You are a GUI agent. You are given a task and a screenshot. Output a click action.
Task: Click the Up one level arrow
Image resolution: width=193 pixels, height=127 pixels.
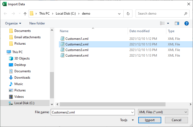click(x=25, y=14)
